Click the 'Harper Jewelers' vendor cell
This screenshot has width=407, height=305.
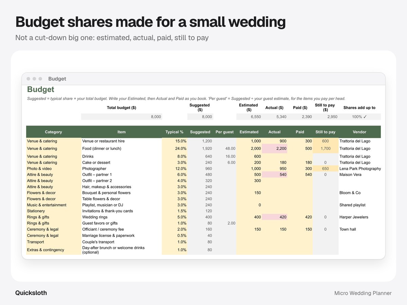click(360, 217)
